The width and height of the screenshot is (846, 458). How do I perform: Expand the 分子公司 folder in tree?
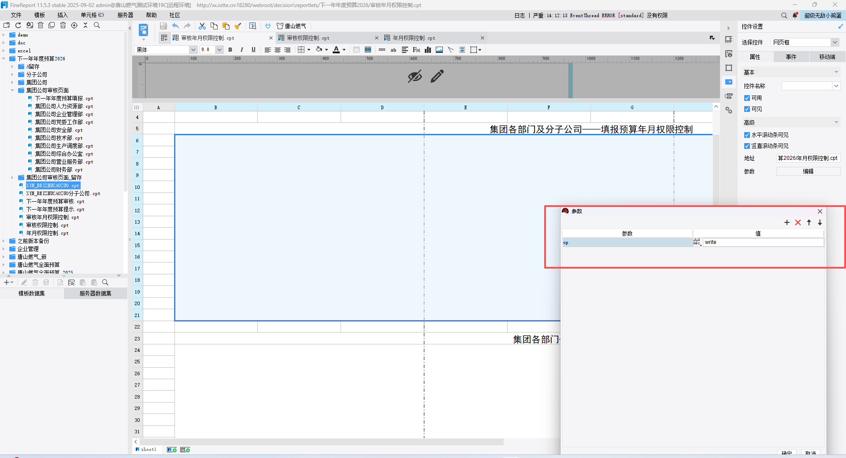coord(12,75)
